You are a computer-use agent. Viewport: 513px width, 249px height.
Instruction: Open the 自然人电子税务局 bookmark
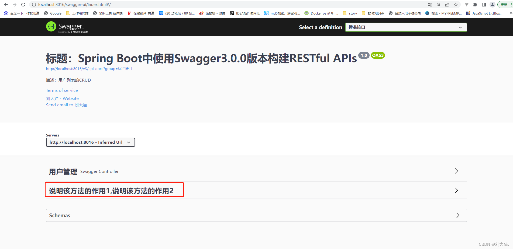(x=405, y=13)
